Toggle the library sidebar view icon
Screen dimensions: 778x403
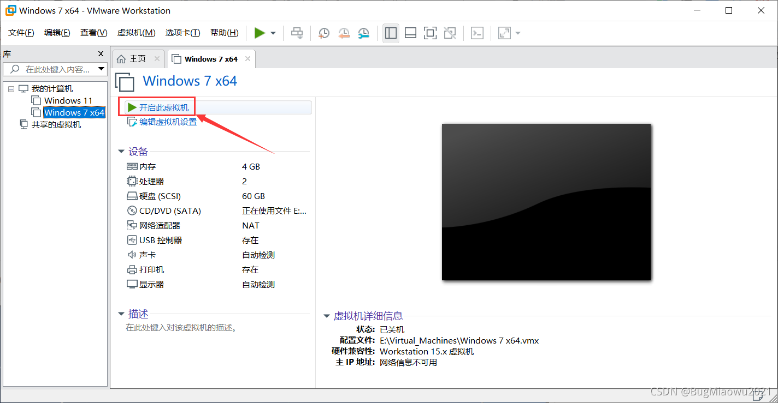(391, 33)
